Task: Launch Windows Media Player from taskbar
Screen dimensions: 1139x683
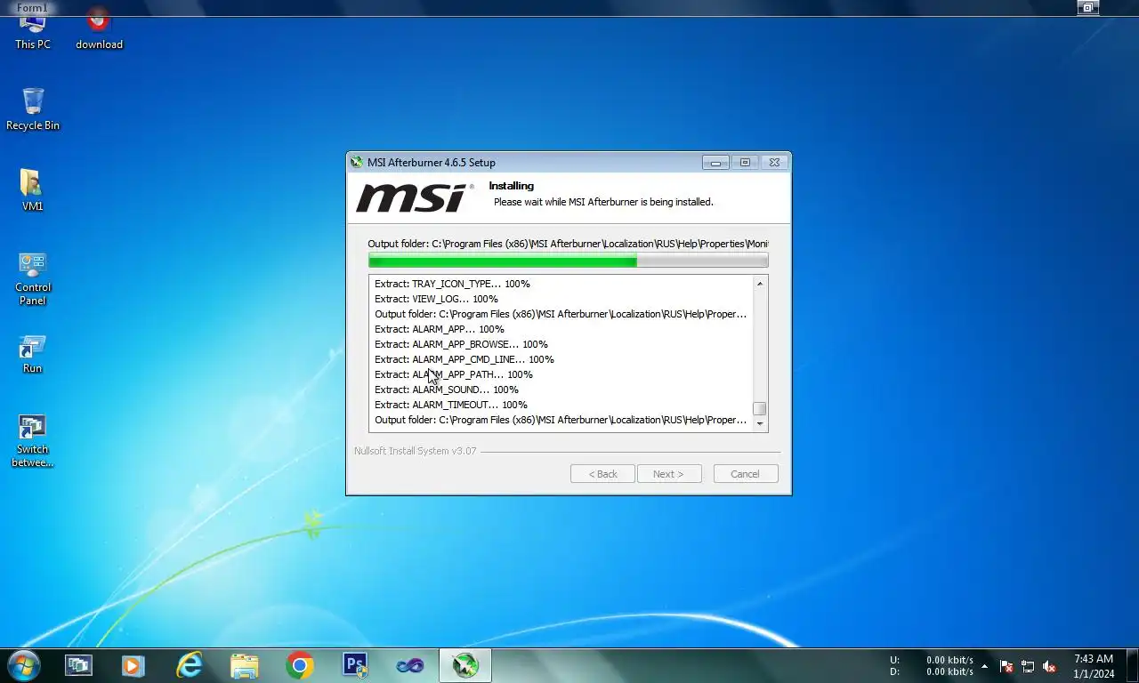Action: click(x=133, y=665)
